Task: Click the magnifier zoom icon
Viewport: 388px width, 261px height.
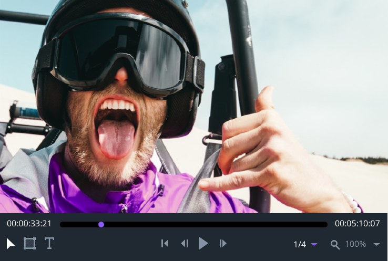Action: click(335, 244)
